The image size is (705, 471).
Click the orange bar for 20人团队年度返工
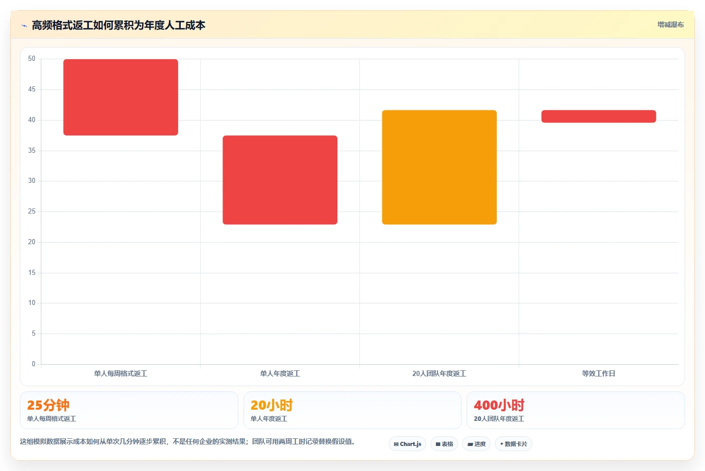(439, 167)
